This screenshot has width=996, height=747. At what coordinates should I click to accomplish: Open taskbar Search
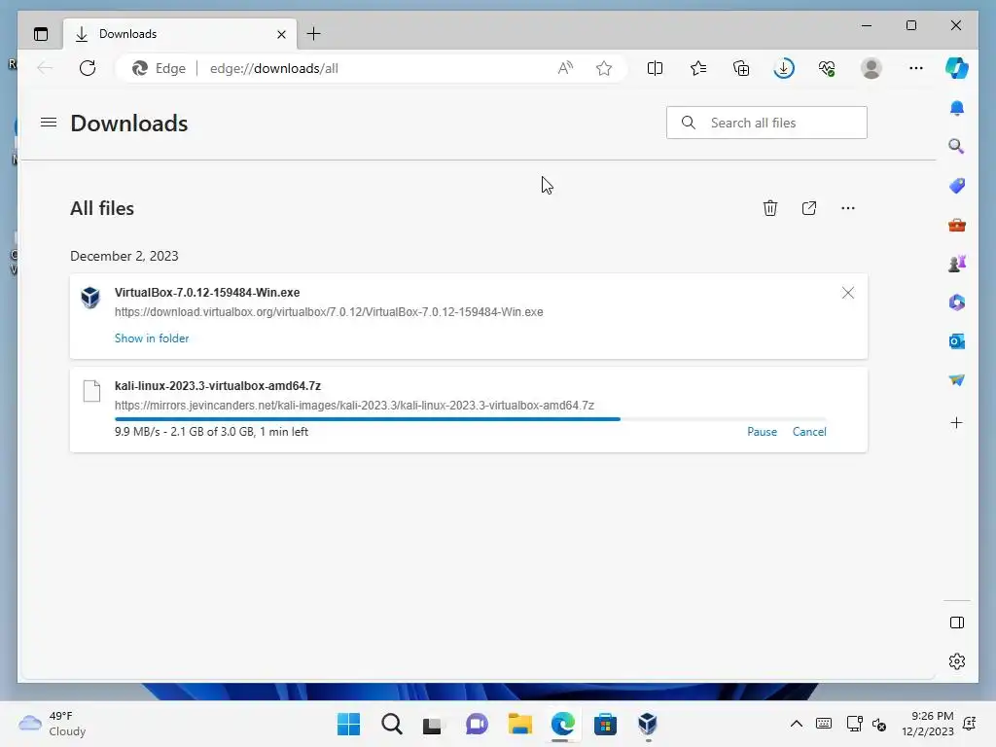[392, 724]
